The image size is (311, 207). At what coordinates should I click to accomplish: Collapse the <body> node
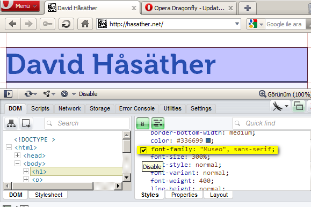click(x=17, y=164)
